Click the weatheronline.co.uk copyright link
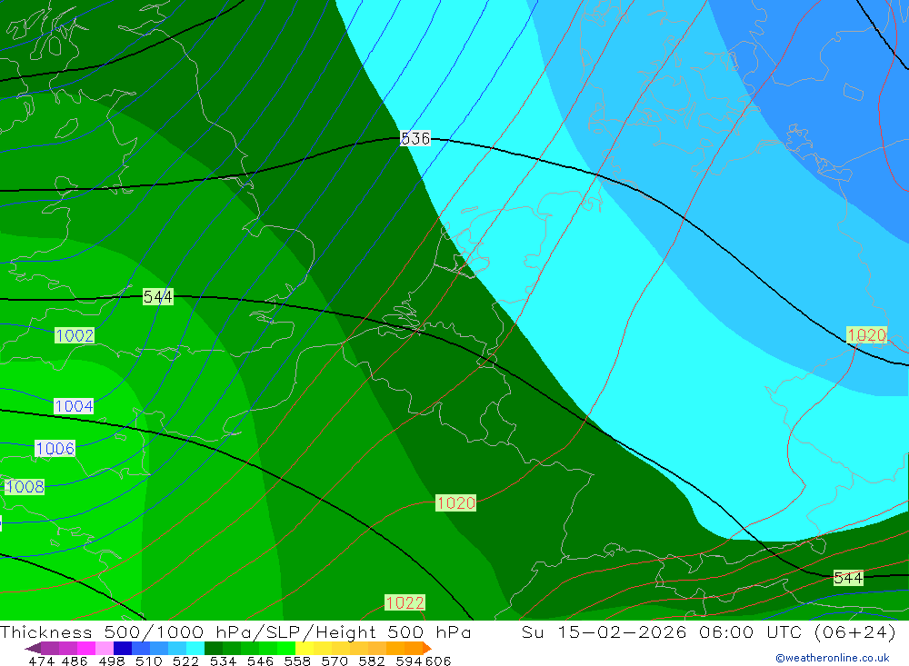Viewport: 909px width, 666px height. tap(832, 658)
